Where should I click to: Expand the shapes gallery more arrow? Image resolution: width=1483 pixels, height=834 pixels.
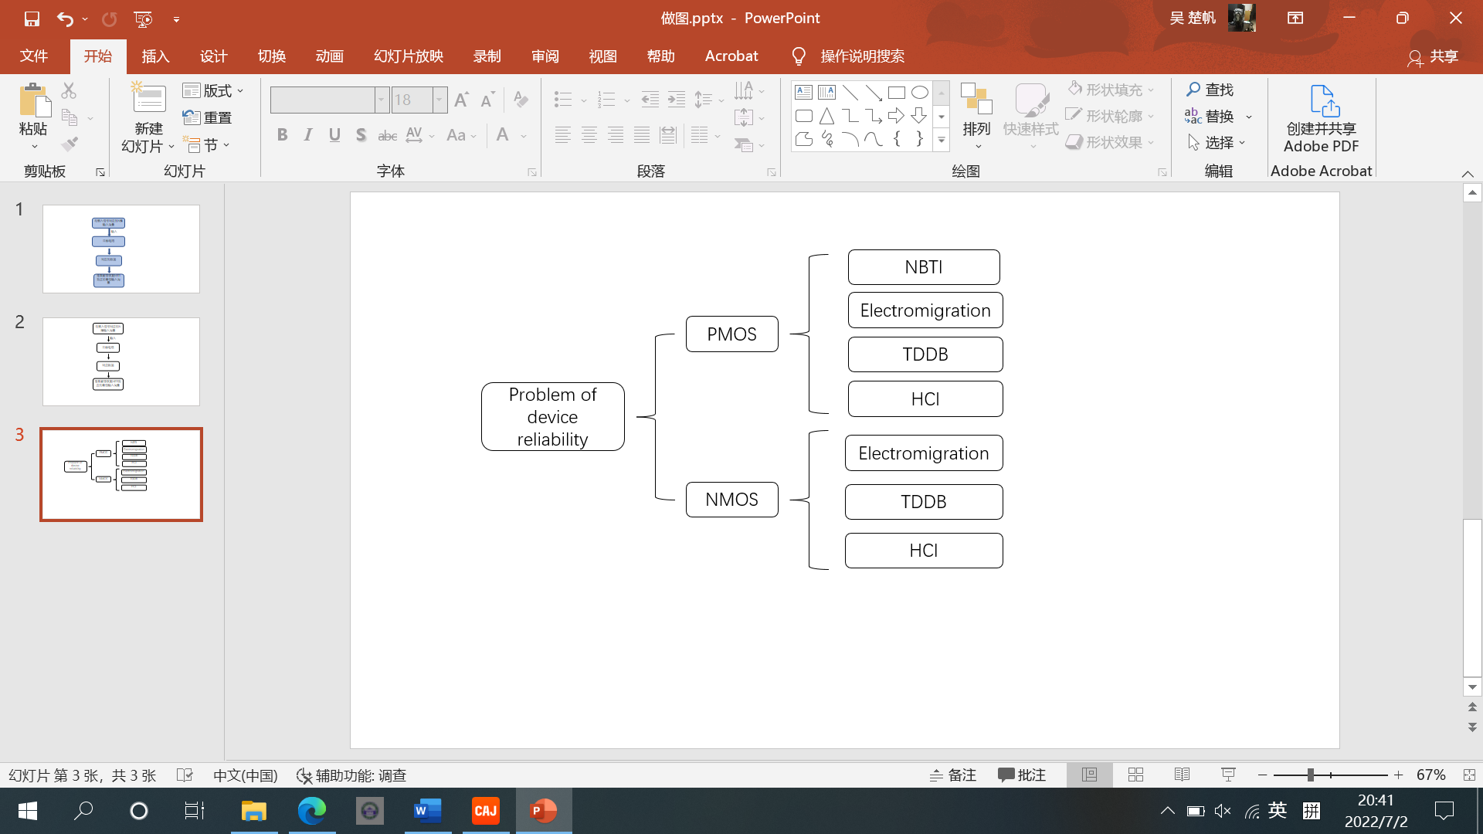point(941,141)
